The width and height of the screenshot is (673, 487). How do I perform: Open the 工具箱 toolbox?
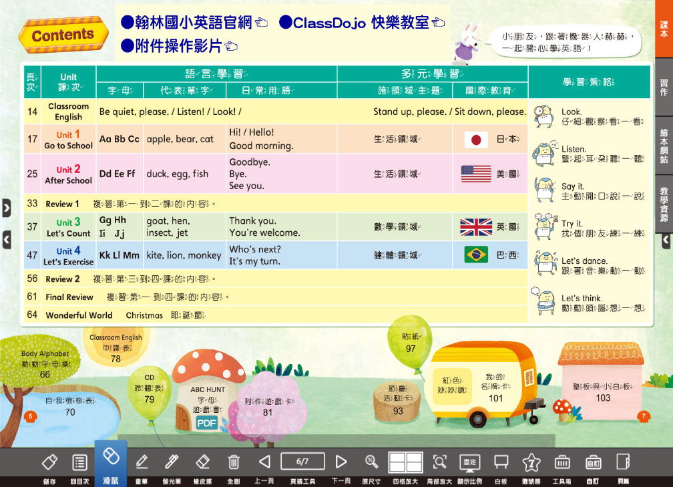tap(562, 462)
